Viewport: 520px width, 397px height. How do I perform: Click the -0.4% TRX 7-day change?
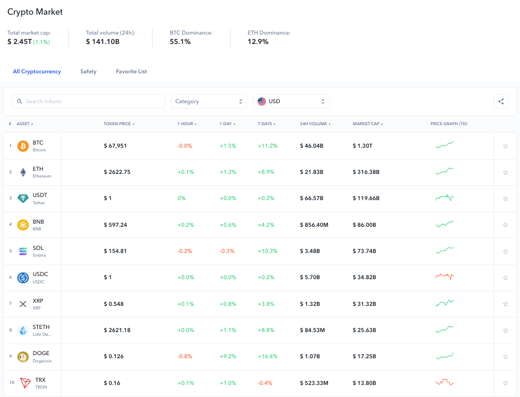265,383
